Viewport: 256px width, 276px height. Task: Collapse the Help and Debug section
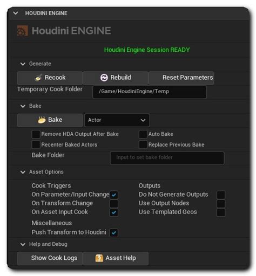click(x=23, y=244)
